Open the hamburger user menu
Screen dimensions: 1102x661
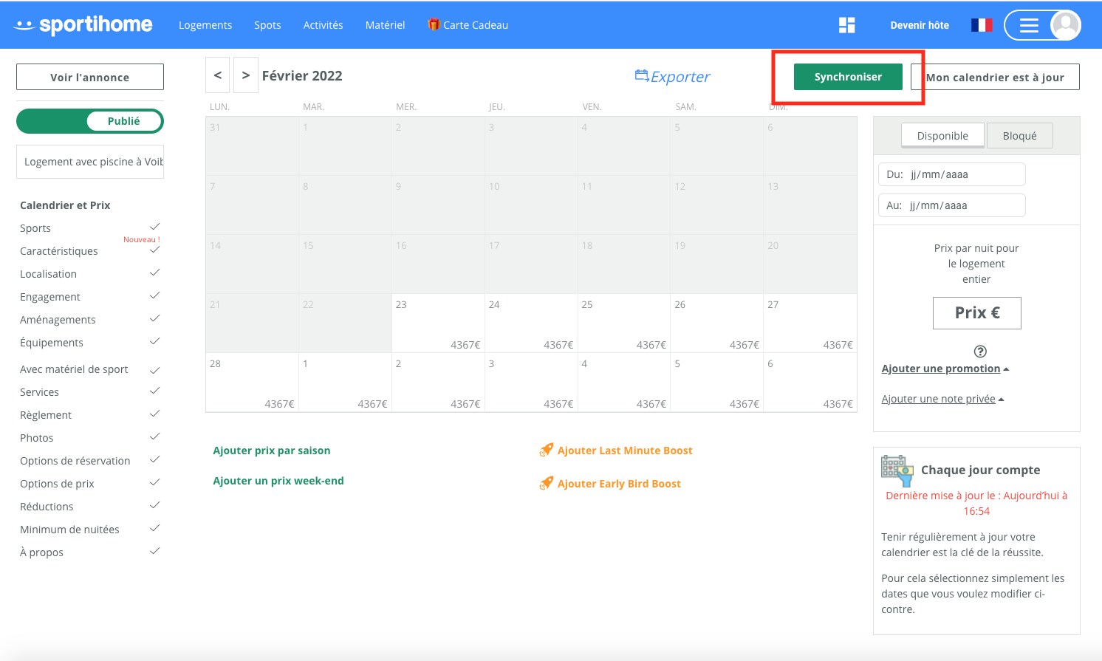coord(1029,25)
